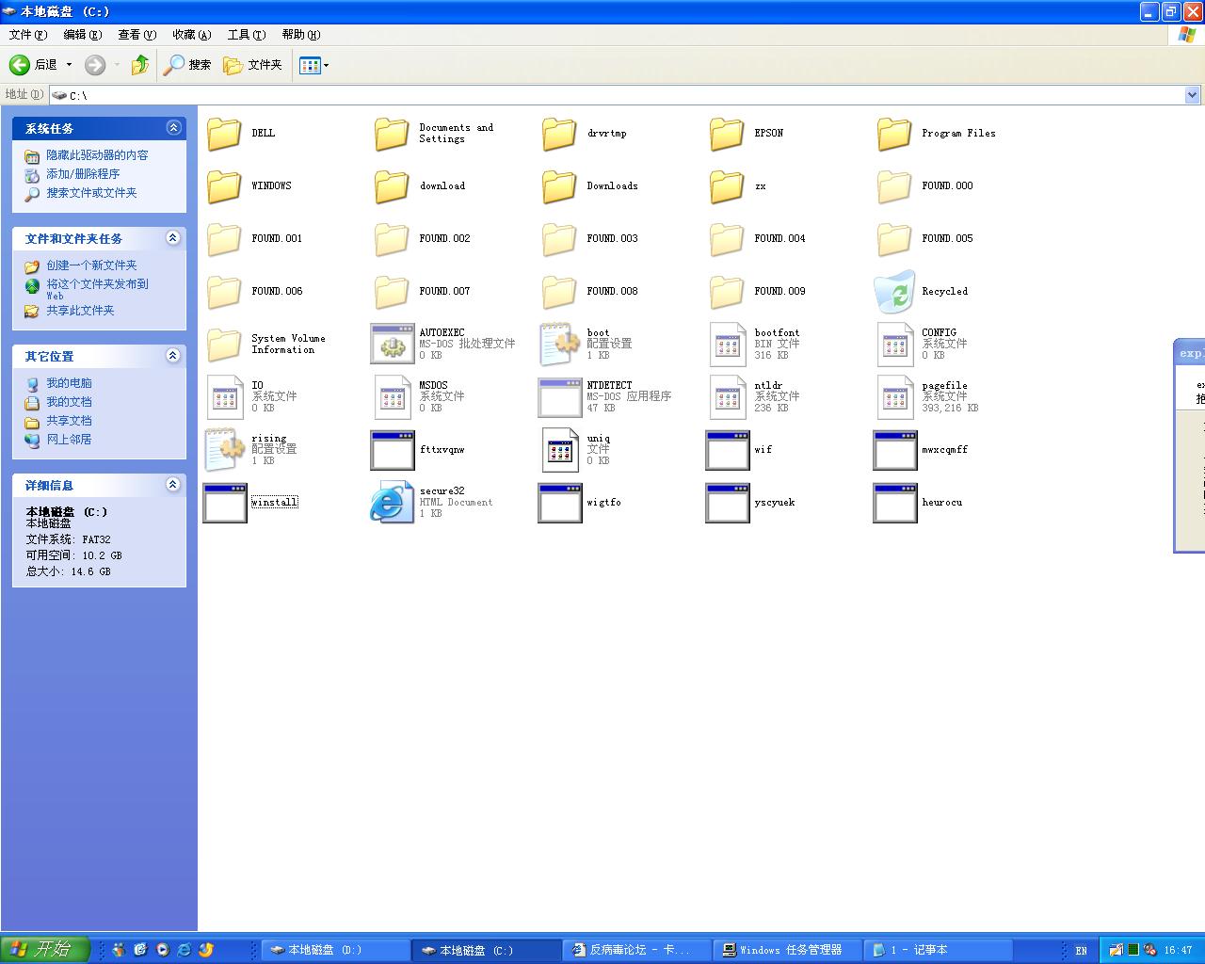
Task: Collapse the 系统任务 panel
Action: coord(173,128)
